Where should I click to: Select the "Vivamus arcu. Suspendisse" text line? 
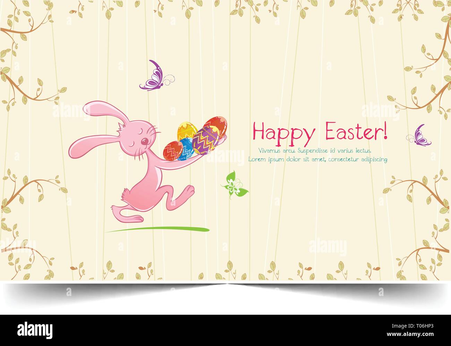point(315,151)
